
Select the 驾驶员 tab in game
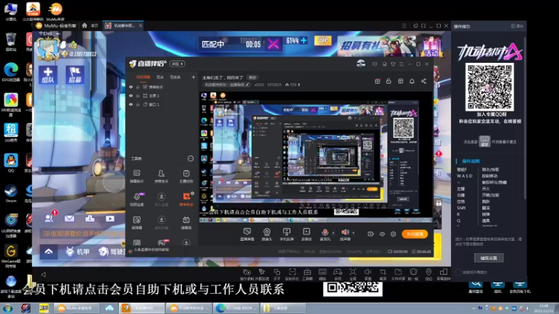click(112, 252)
